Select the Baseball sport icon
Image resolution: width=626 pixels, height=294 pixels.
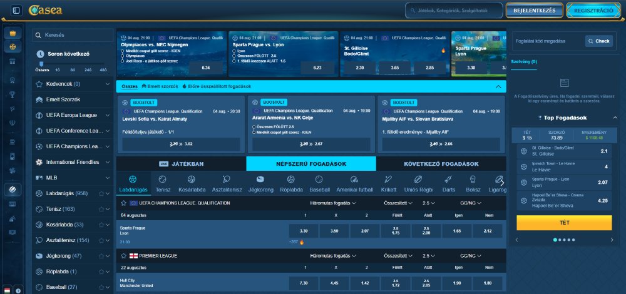[x=319, y=183]
